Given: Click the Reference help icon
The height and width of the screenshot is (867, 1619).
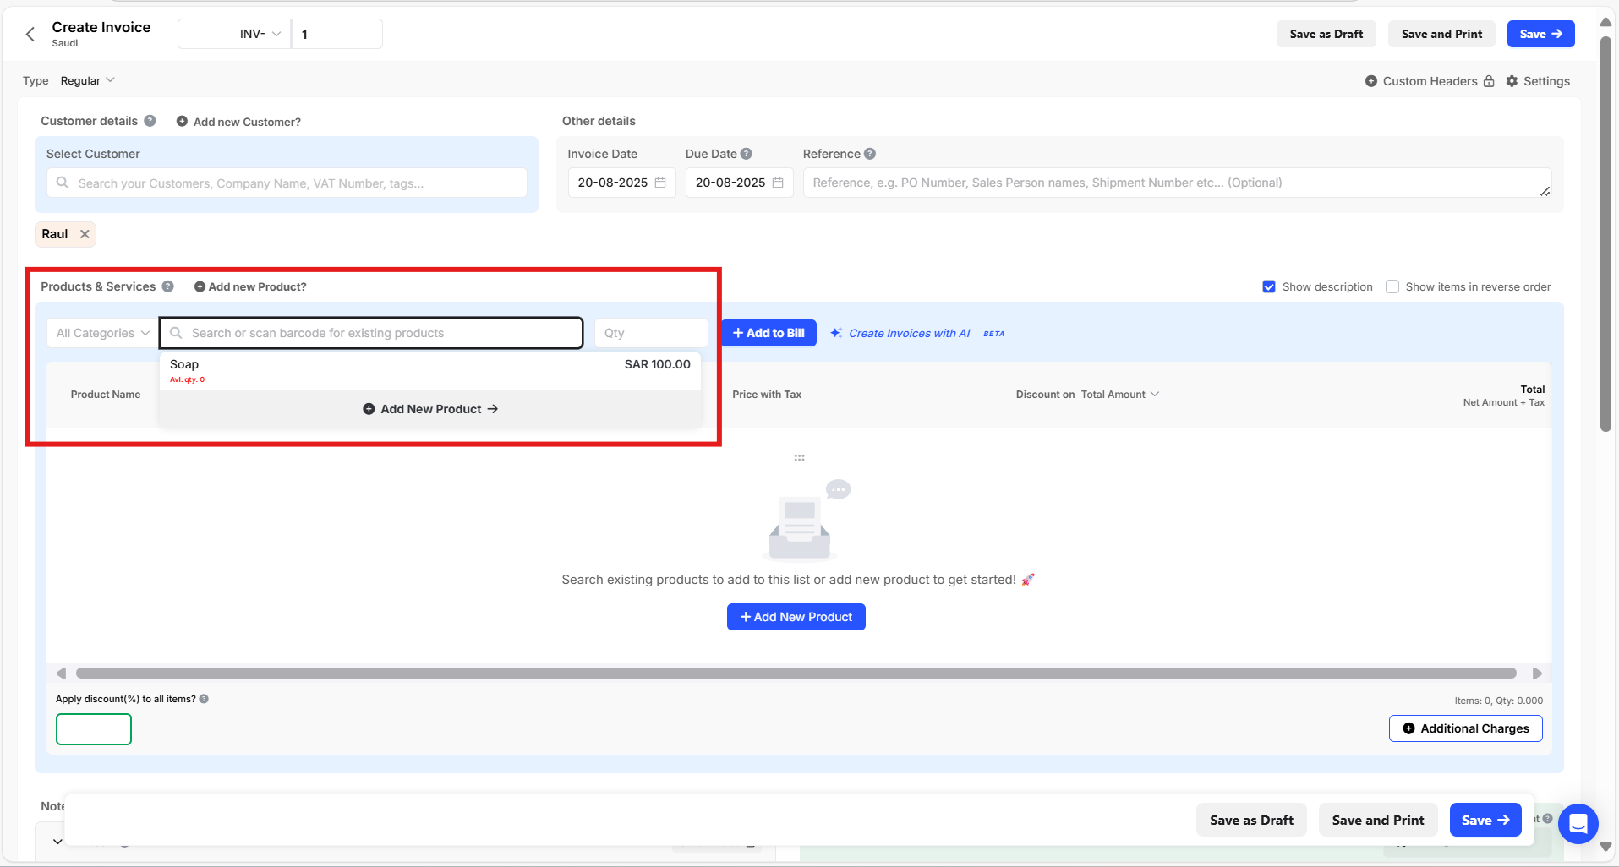Looking at the screenshot, I should 870,154.
